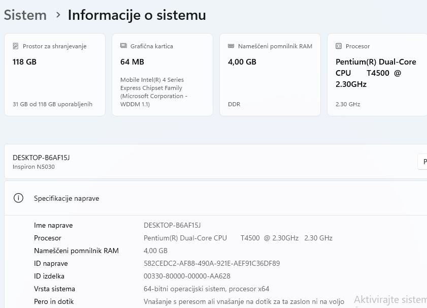This screenshot has width=427, height=308.
Task: Click the Vrsta sistema 64-bitni value
Action: coord(206,289)
